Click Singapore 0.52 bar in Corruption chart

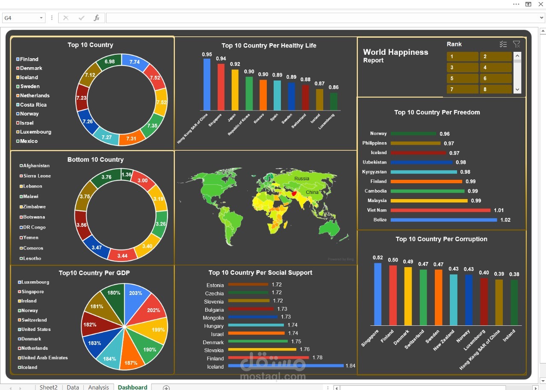tap(378, 294)
